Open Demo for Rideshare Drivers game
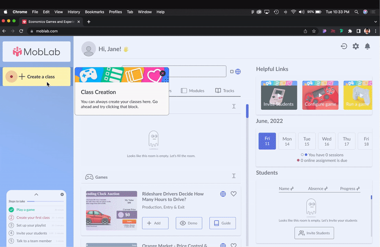The height and width of the screenshot is (247, 380). click(x=189, y=223)
